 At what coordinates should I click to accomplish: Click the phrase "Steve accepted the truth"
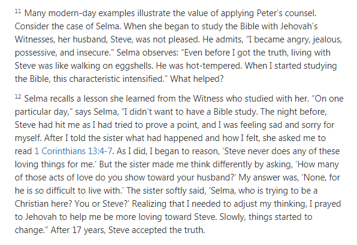[x=157, y=230]
